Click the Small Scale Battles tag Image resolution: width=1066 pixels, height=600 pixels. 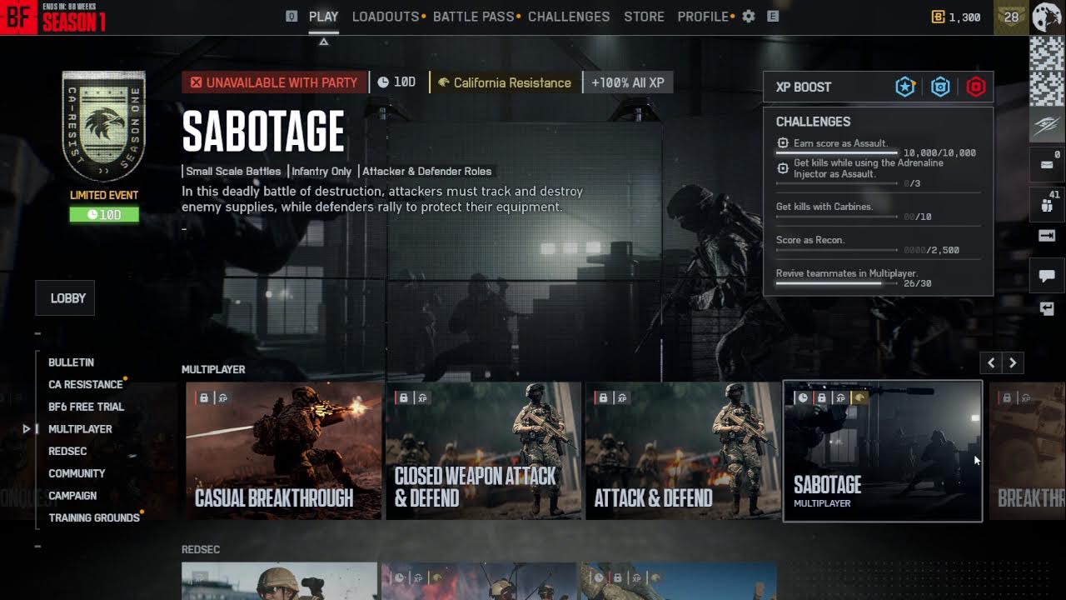[x=233, y=172]
